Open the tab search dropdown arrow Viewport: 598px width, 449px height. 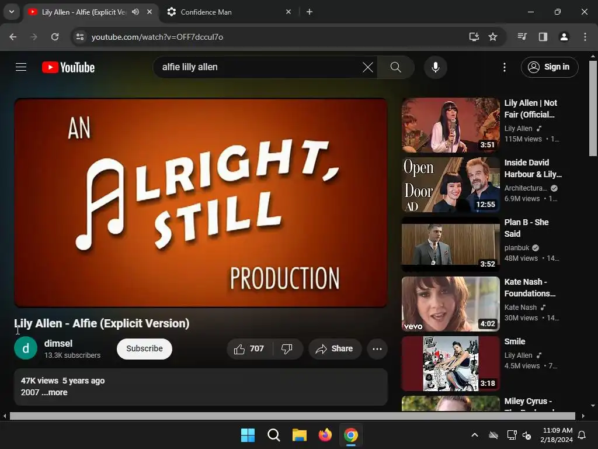pos(12,12)
